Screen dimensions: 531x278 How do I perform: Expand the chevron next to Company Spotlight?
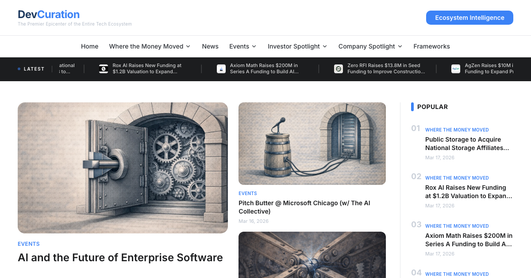coord(400,46)
